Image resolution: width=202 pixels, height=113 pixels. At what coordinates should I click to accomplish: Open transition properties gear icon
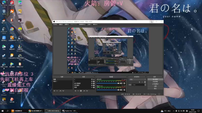click(145, 82)
